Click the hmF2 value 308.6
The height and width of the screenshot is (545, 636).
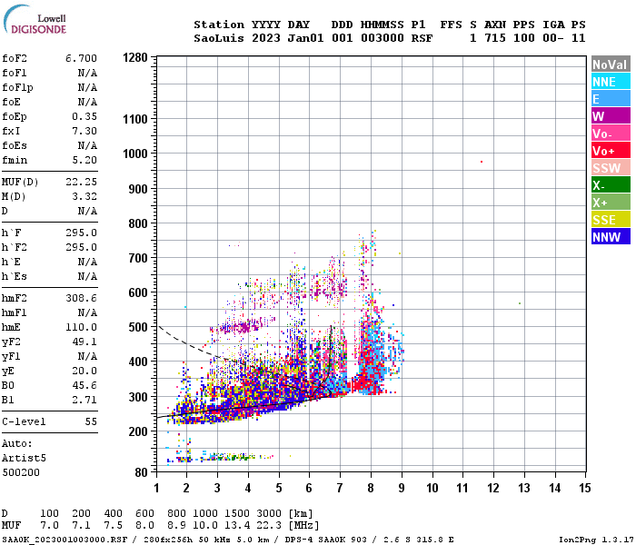(81, 299)
